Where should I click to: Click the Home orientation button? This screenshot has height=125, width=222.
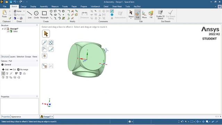click(x=18, y=11)
